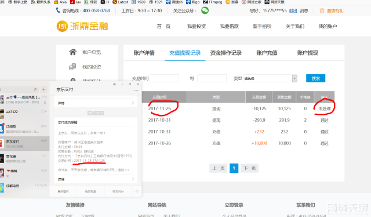Switch to 账户充值 tab
The width and height of the screenshot is (371, 217).
(x=267, y=53)
